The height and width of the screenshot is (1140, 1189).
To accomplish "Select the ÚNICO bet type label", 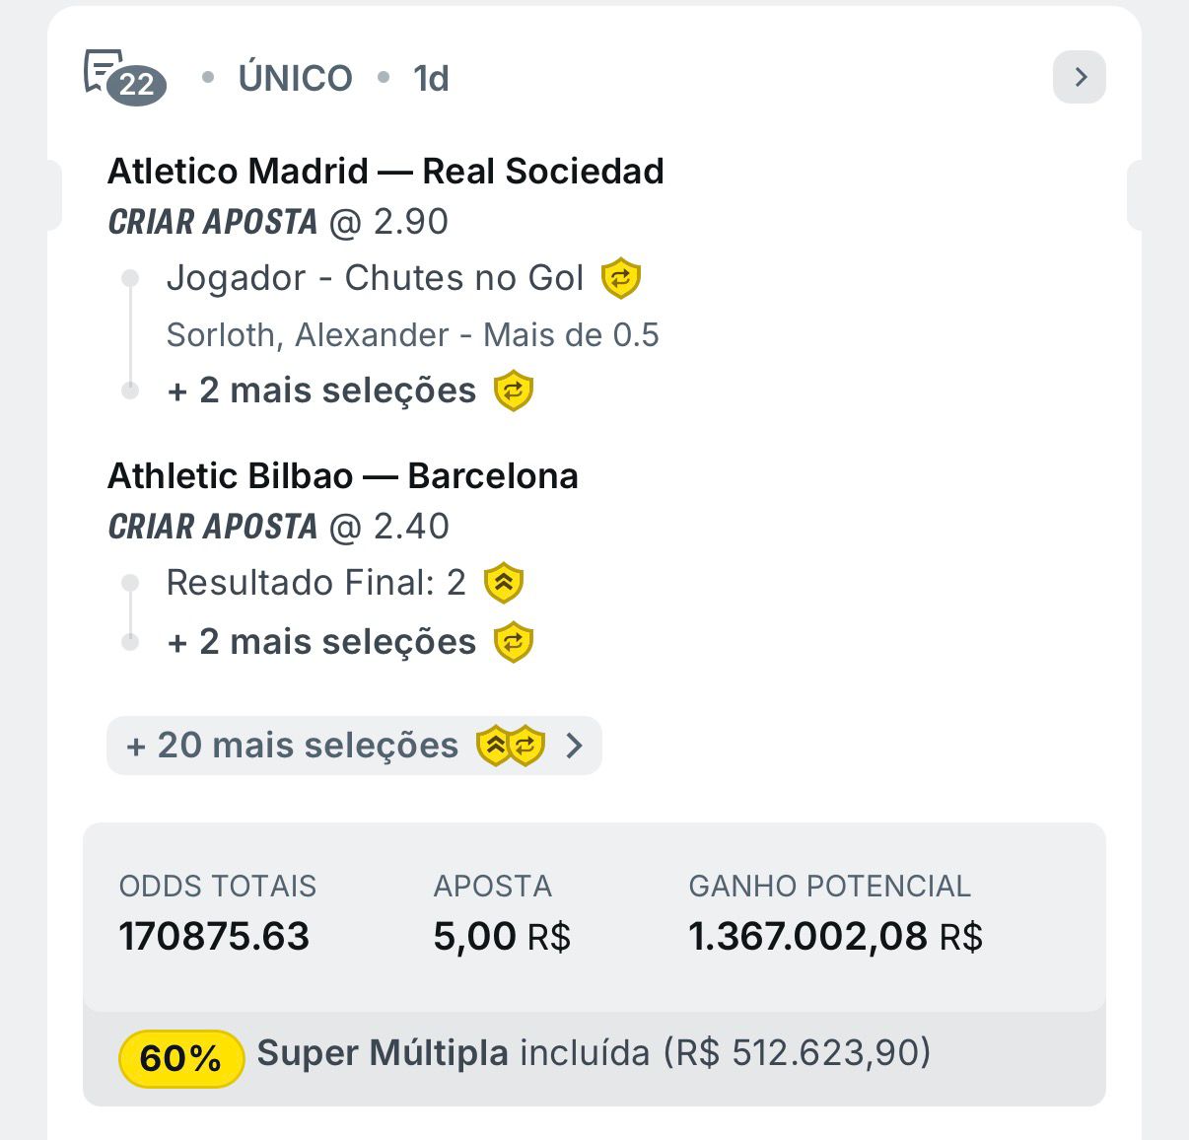I will coord(295,78).
